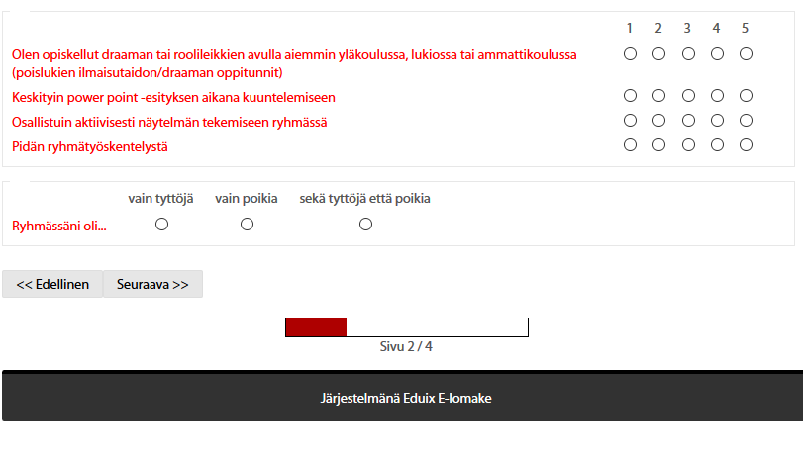Image resolution: width=803 pixels, height=455 pixels.
Task: Select 'vain tyttöjä' radio option
Action: tap(161, 225)
